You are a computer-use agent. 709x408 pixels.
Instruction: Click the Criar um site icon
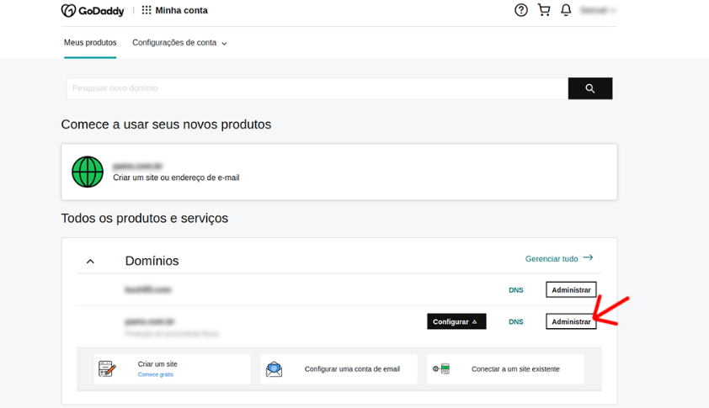pos(107,368)
